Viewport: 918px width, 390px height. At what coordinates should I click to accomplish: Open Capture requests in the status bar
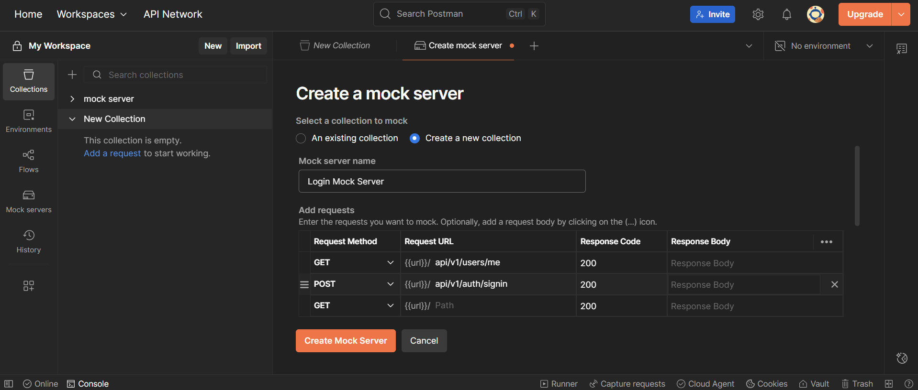(x=627, y=384)
